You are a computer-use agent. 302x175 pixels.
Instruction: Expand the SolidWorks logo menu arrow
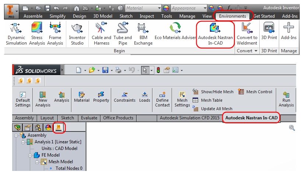(62, 70)
